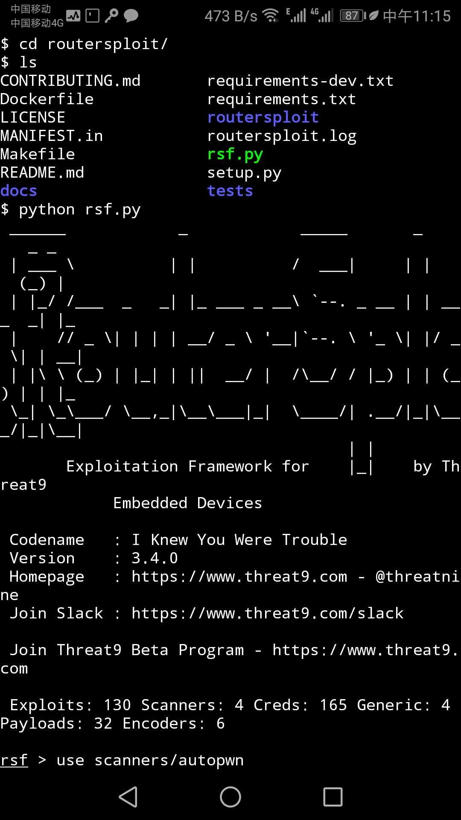Tap the 'Exploitation Framework for' banner text
The image size is (461, 820).
(187, 466)
